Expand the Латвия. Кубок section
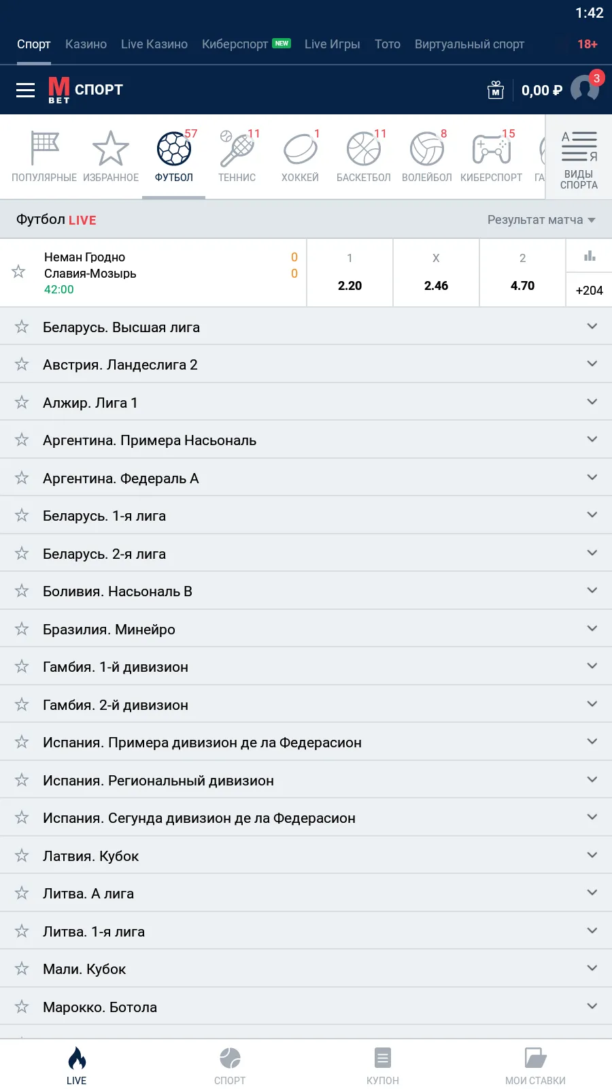The width and height of the screenshot is (612, 1089). tap(592, 856)
